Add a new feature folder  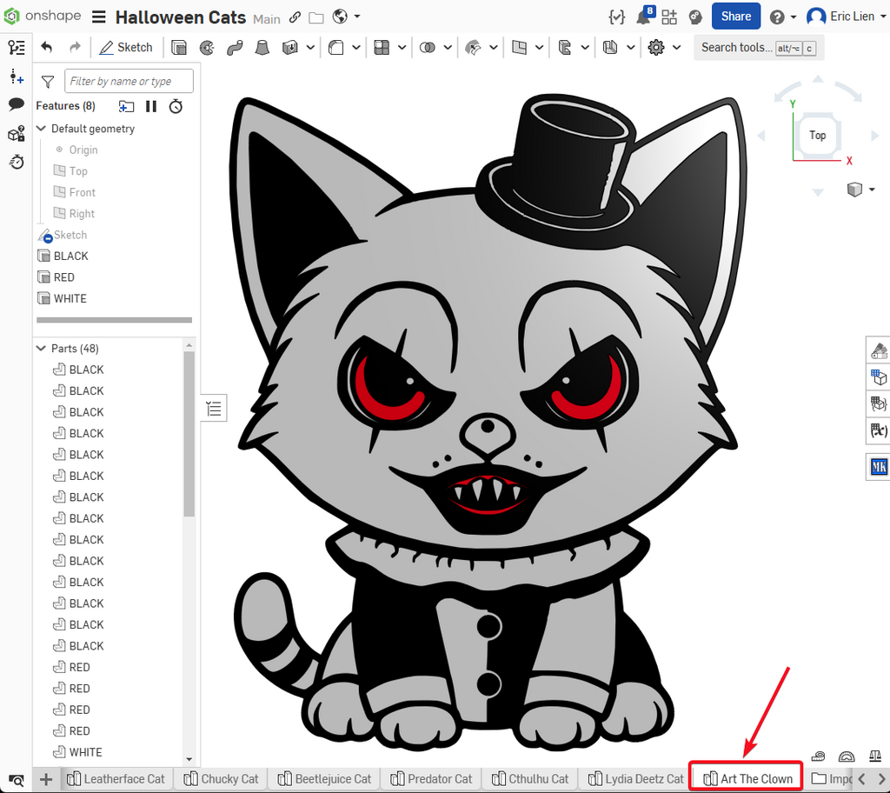tap(126, 106)
